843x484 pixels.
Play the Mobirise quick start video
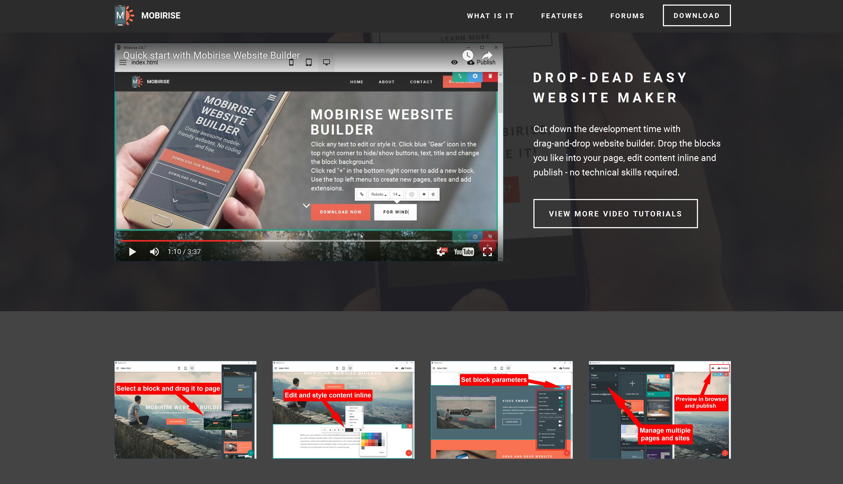[x=131, y=252]
